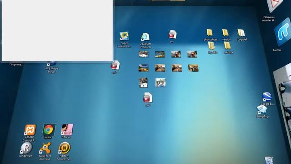Launch avast! Free Antivirus
The image size is (291, 164).
(x=45, y=148)
